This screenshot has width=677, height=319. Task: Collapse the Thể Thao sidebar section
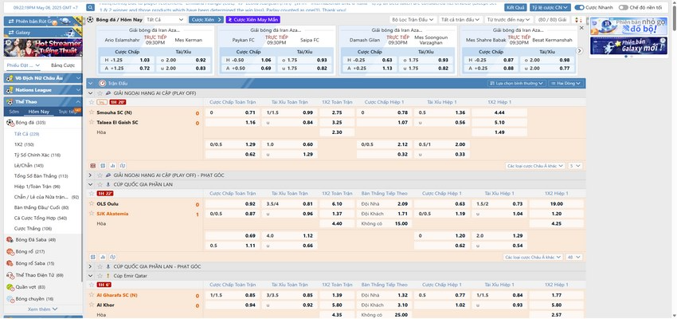click(43, 101)
